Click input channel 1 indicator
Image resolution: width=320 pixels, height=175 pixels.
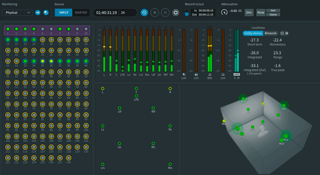click(x=8, y=29)
